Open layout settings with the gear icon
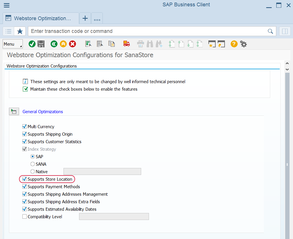This screenshot has width=293, height=239. pyautogui.click(x=243, y=44)
